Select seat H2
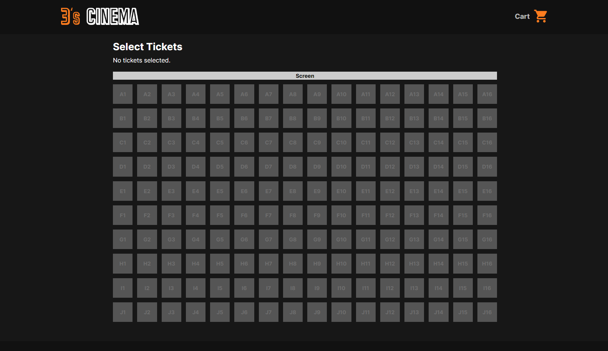The width and height of the screenshot is (608, 351). pyautogui.click(x=147, y=264)
